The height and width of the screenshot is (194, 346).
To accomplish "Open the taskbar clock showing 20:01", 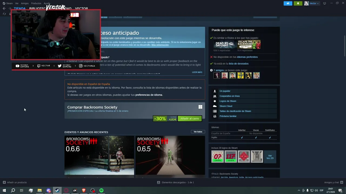I will tap(330, 190).
